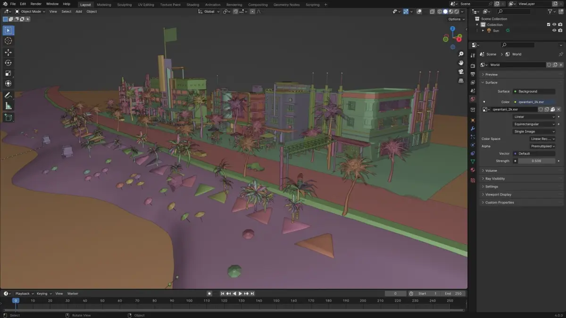The height and width of the screenshot is (318, 566).
Task: Disable Collection in renders camera icon
Action: 560,24
